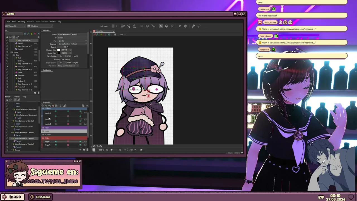Toggle visibility of Hat06 in Deformer panel
357x201 pixels.
pyautogui.click(x=7, y=112)
